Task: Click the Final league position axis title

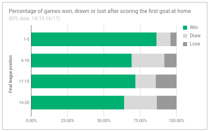Action: coord(11,74)
